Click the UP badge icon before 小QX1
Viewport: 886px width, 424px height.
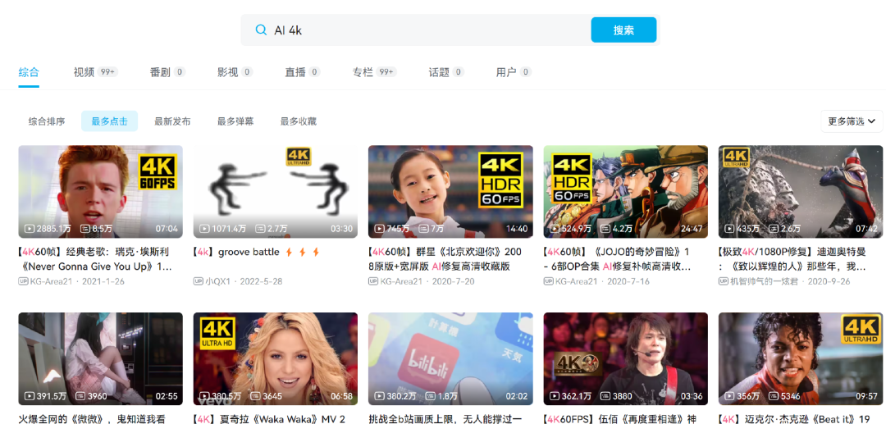[198, 281]
